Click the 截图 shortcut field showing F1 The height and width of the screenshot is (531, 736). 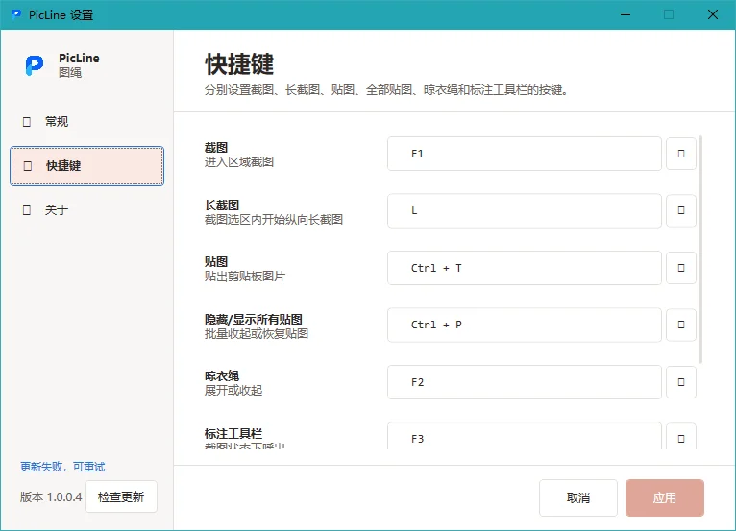(x=525, y=154)
